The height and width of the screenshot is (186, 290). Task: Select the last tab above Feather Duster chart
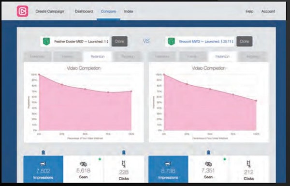(128, 57)
